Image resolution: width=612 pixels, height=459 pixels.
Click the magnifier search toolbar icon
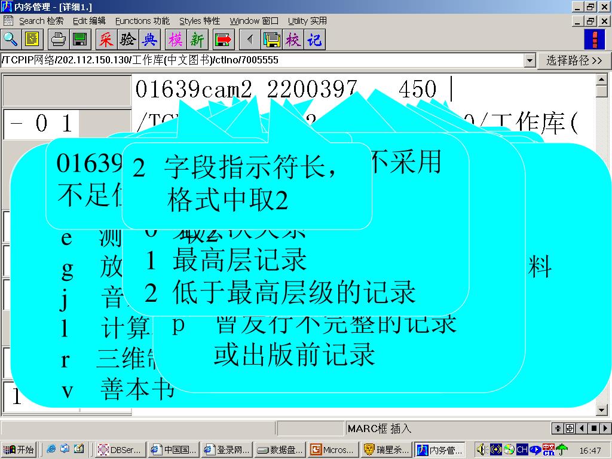tap(11, 39)
